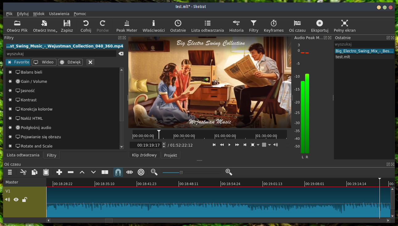The image size is (398, 226).
Task: Fast forward the playback
Action: coord(237,145)
